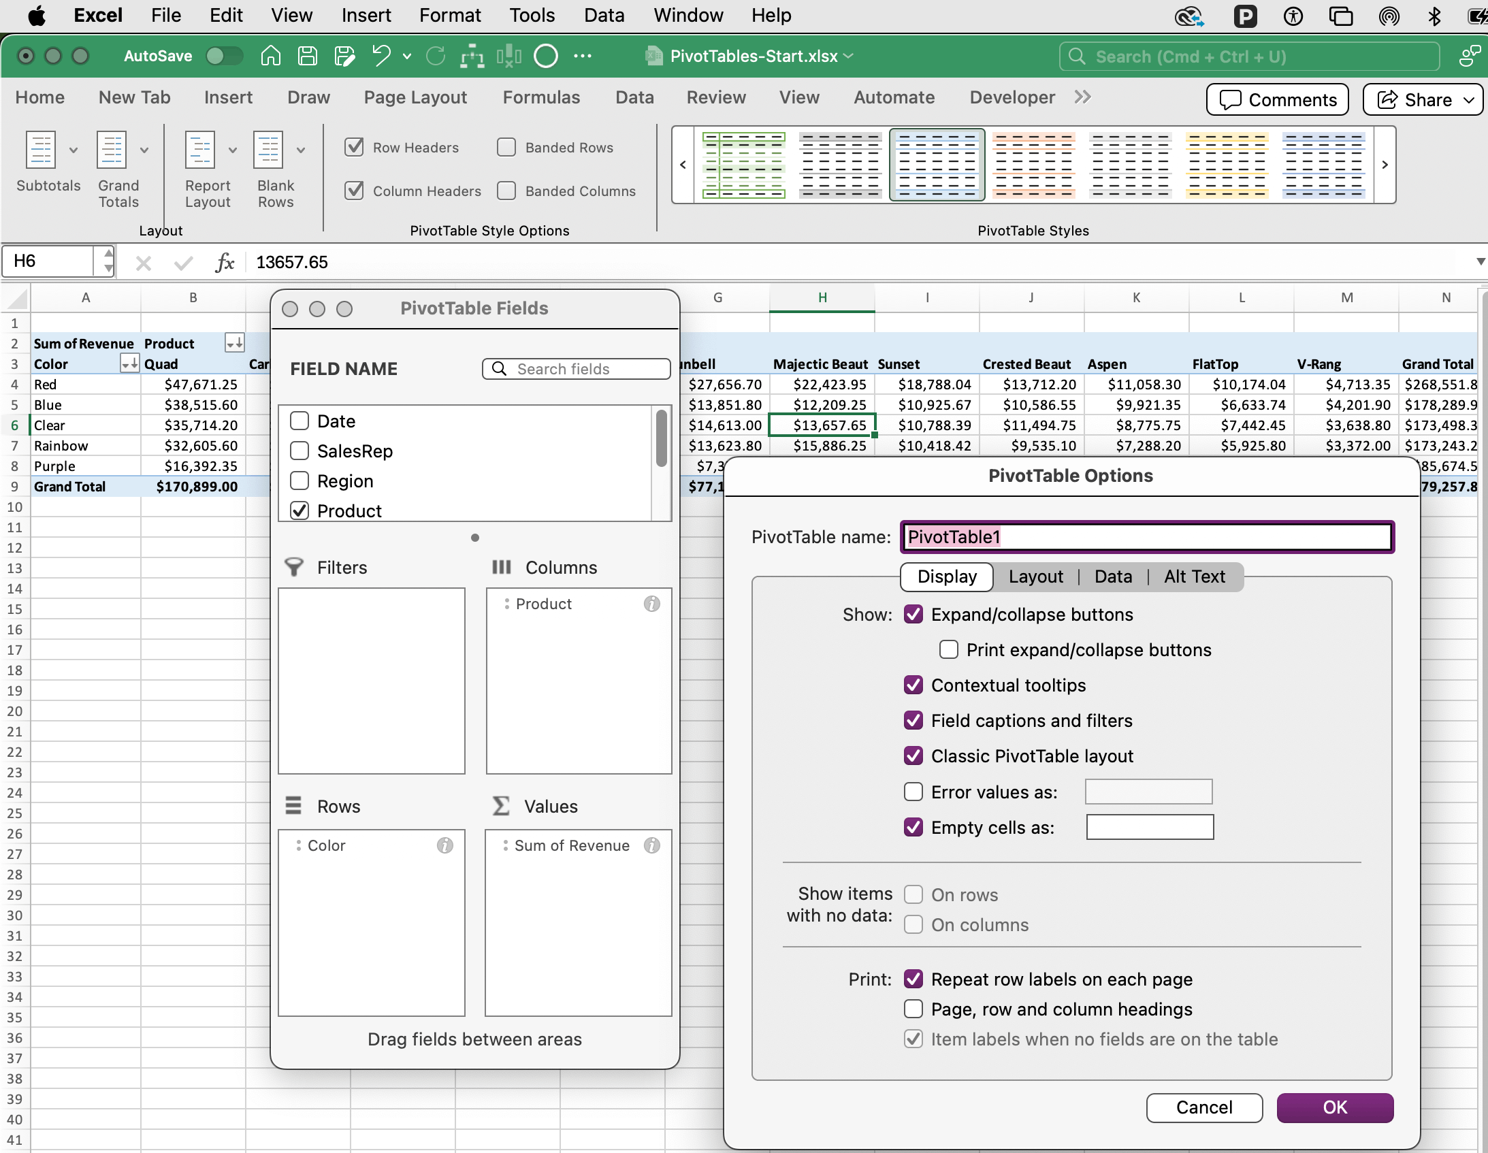Expand the formula bar chevron
Image resolution: width=1488 pixels, height=1153 pixels.
tap(1480, 262)
